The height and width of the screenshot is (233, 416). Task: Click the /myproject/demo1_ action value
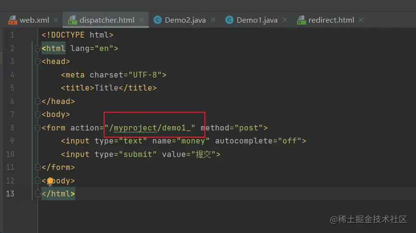click(x=150, y=128)
